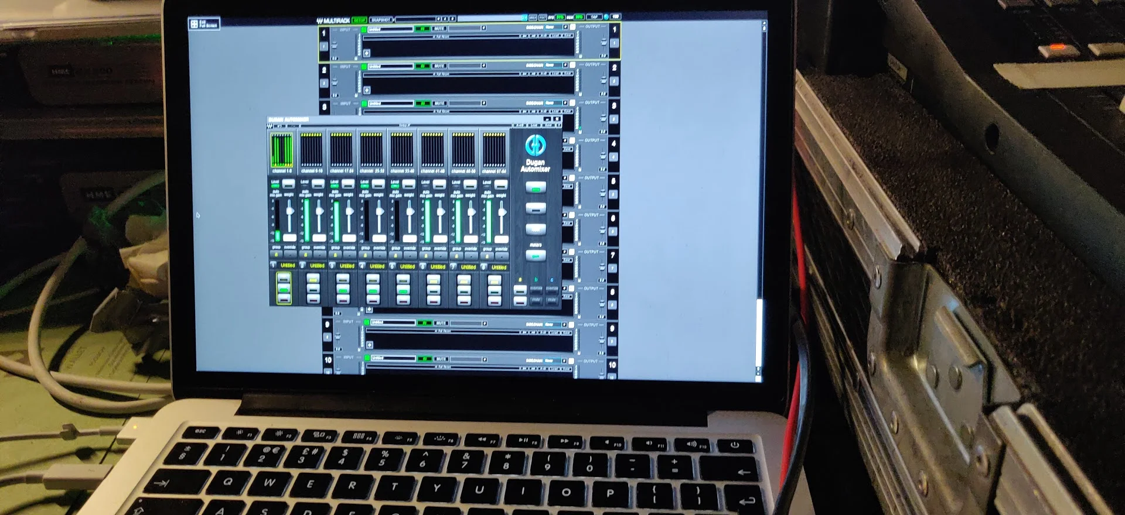Open rack 2 preset dropdown arrow
Screen dimensions: 1125x515
pyautogui.click(x=484, y=65)
